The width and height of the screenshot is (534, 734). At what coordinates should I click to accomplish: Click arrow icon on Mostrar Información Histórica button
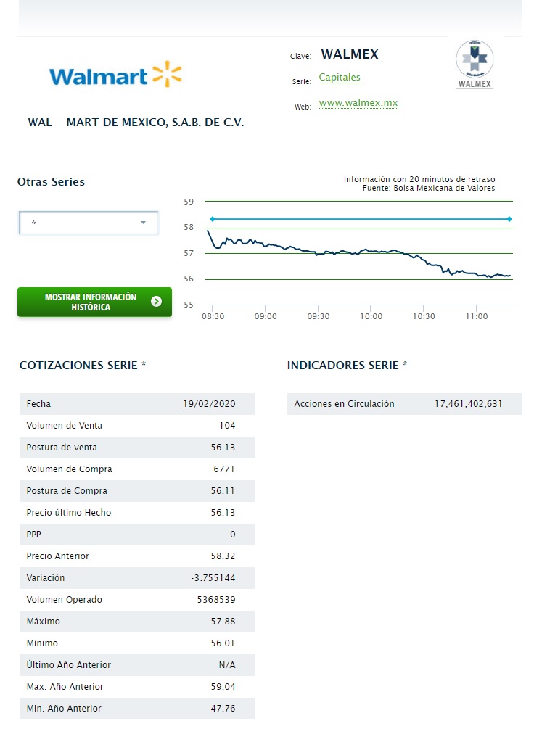tap(157, 302)
